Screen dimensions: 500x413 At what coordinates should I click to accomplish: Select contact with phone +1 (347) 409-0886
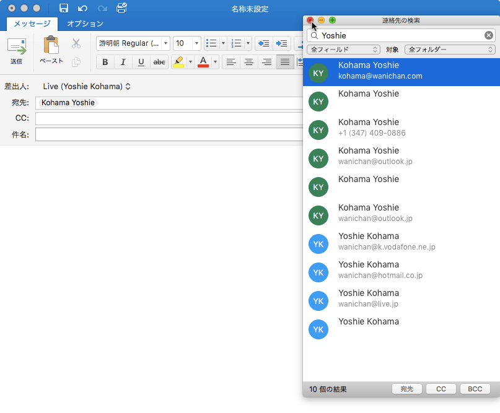tap(401, 129)
